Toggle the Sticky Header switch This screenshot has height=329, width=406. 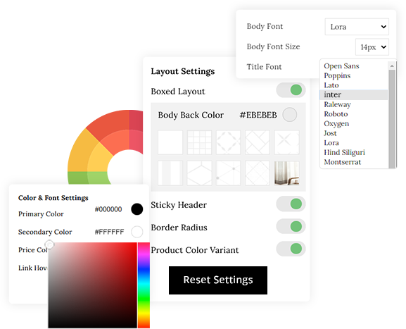point(291,204)
